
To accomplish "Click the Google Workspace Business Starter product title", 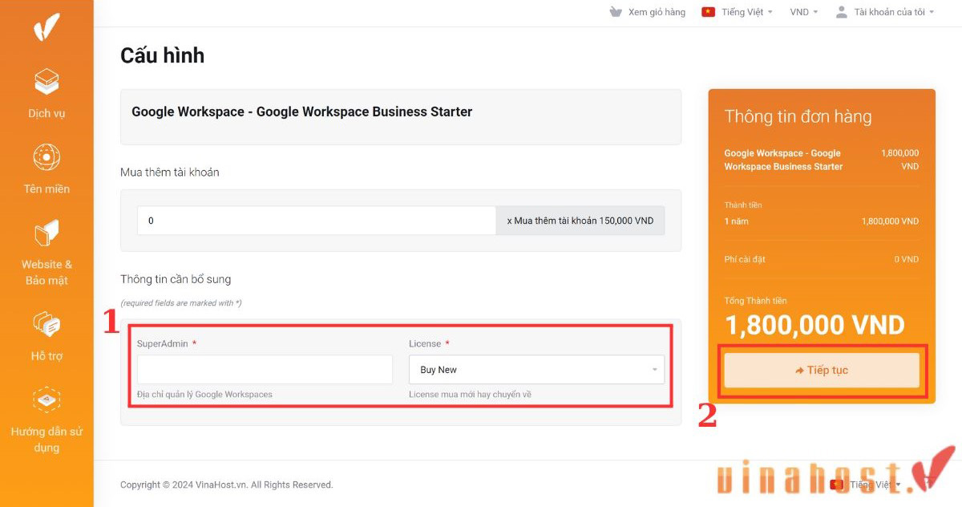I will click(302, 112).
